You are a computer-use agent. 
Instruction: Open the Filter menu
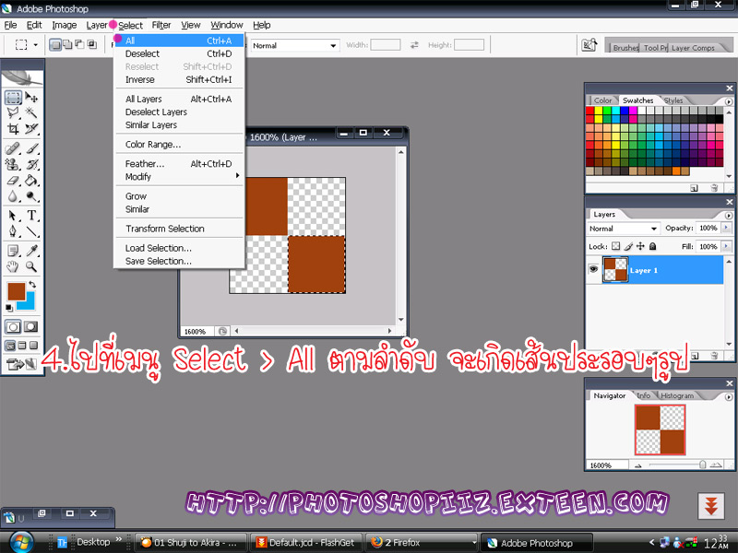(x=161, y=25)
